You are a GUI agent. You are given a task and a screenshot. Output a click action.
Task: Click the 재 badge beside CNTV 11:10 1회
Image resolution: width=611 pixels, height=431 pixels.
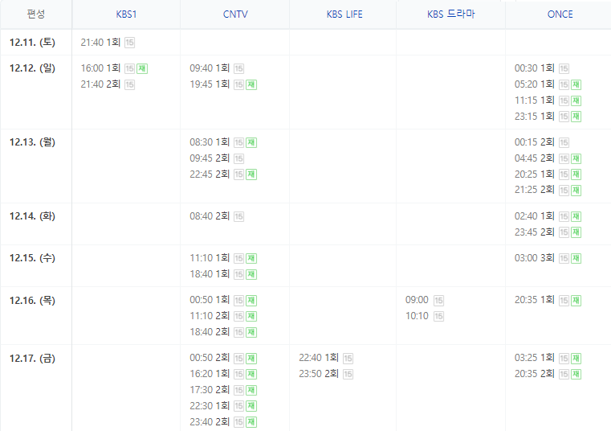pyautogui.click(x=251, y=258)
